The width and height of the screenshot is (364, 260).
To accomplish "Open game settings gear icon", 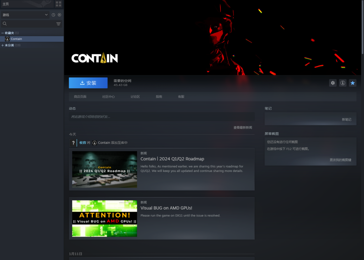I will [333, 83].
